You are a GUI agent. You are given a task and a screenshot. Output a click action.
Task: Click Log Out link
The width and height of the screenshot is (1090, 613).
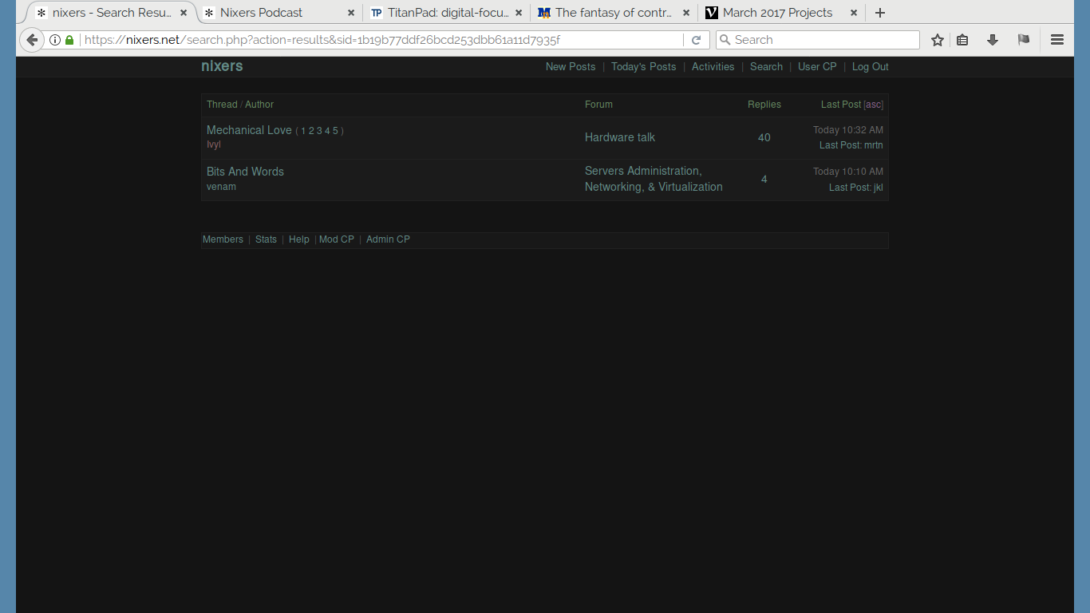click(x=870, y=67)
